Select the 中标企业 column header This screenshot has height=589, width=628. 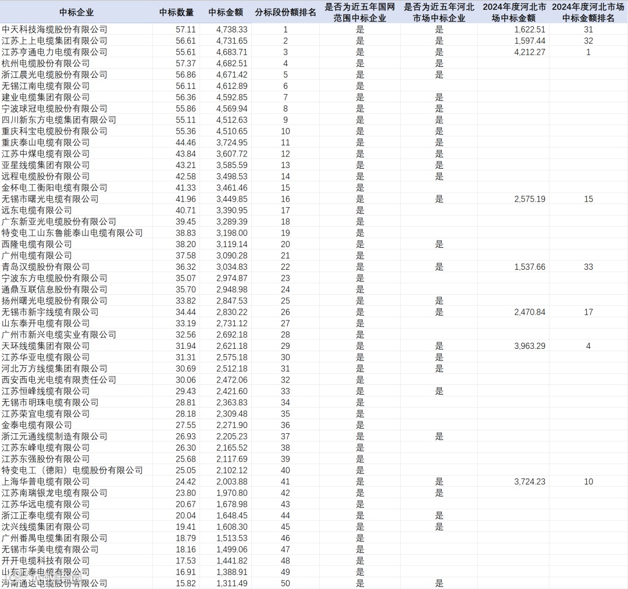point(76,12)
